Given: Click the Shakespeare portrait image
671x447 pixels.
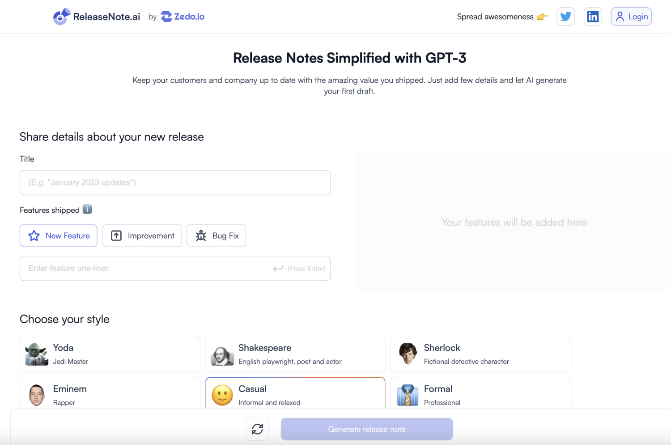Looking at the screenshot, I should pyautogui.click(x=222, y=356).
